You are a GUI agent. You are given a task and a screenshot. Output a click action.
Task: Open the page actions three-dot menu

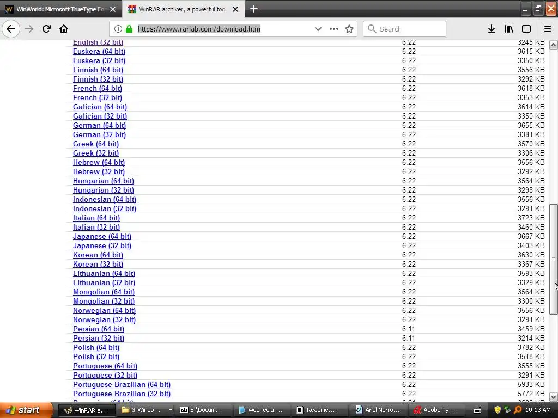coord(334,29)
